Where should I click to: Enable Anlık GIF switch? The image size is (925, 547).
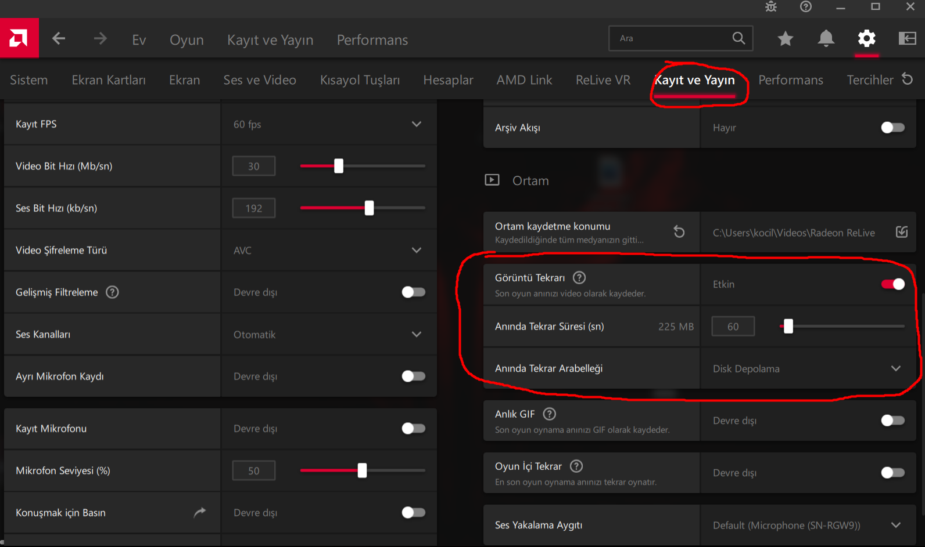[893, 421]
